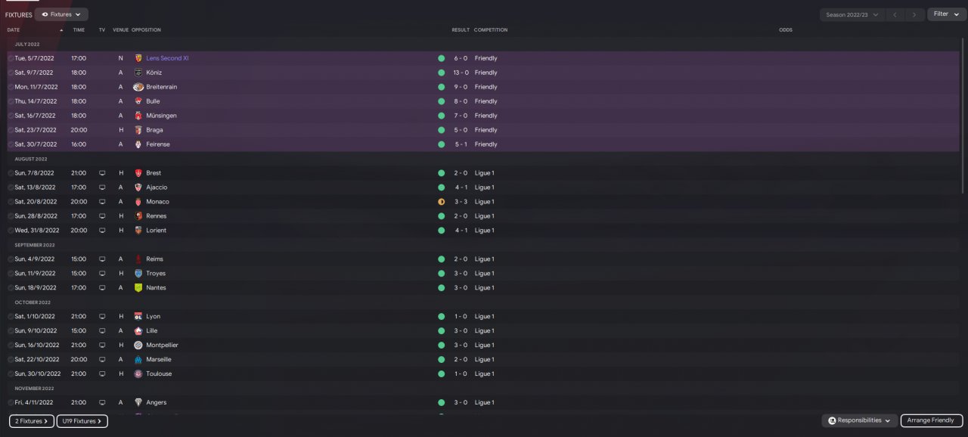
Task: Toggle selection circle for Rennes fixture row
Action: coord(11,216)
